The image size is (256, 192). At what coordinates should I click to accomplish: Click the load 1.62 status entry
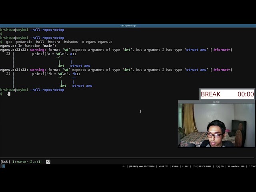pyautogui.click(x=186, y=166)
